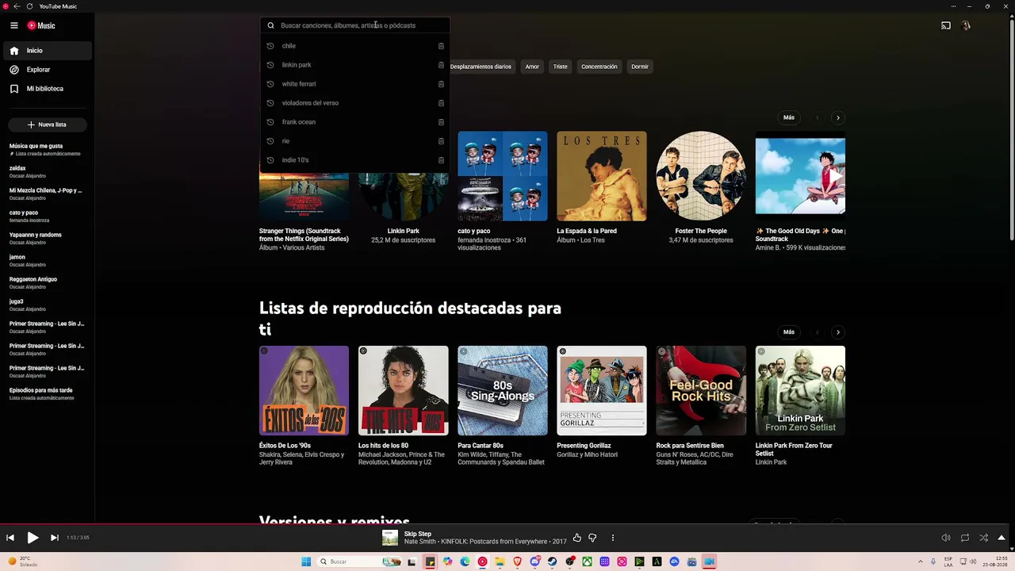
Task: Select the 'chile' search suggestion
Action: (355, 46)
